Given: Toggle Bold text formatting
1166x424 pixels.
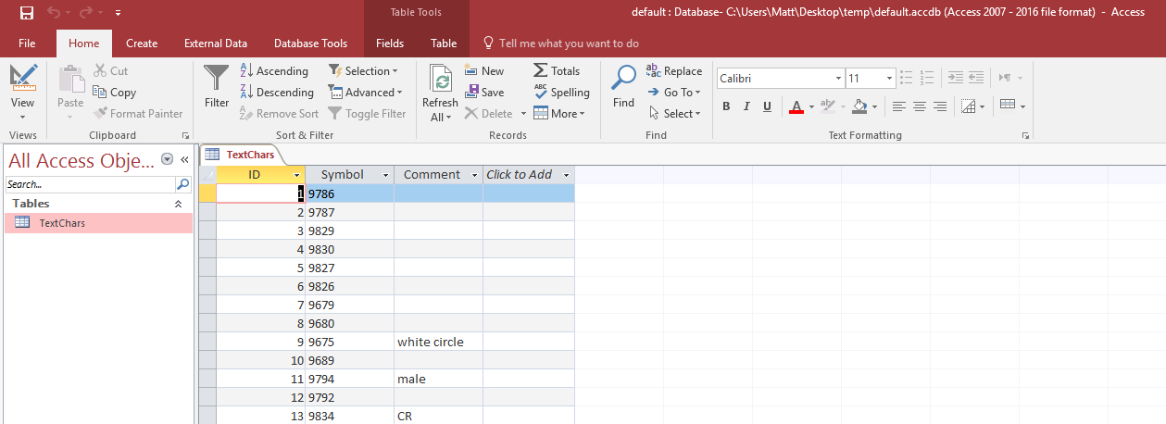Looking at the screenshot, I should 726,106.
